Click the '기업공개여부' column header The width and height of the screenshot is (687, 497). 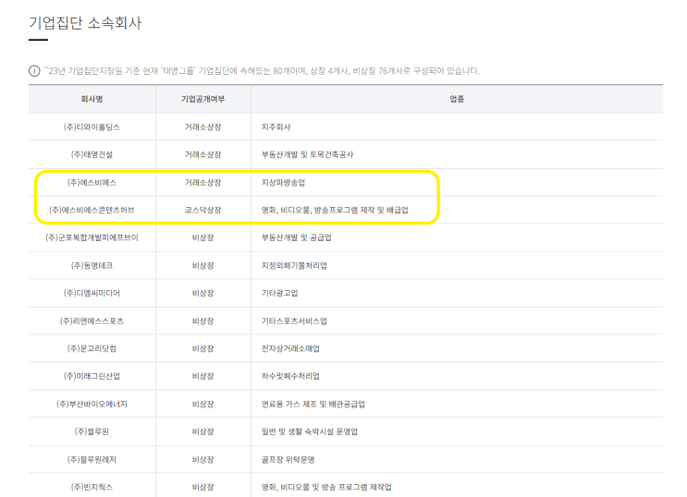click(x=202, y=99)
